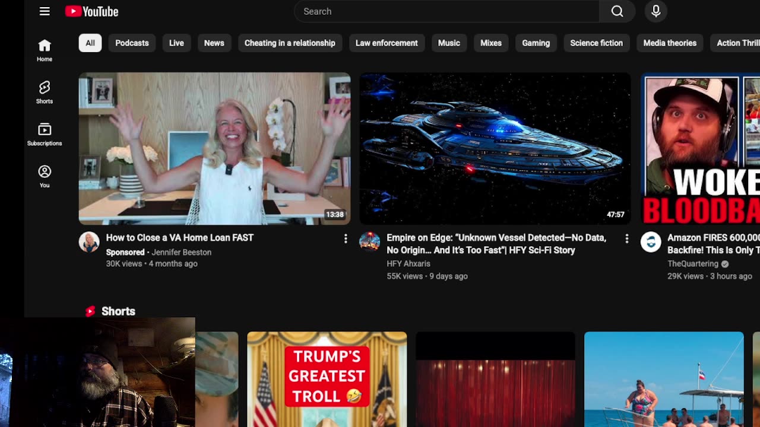The image size is (760, 427).
Task: Open TheQuartering channel avatar
Action: point(651,242)
